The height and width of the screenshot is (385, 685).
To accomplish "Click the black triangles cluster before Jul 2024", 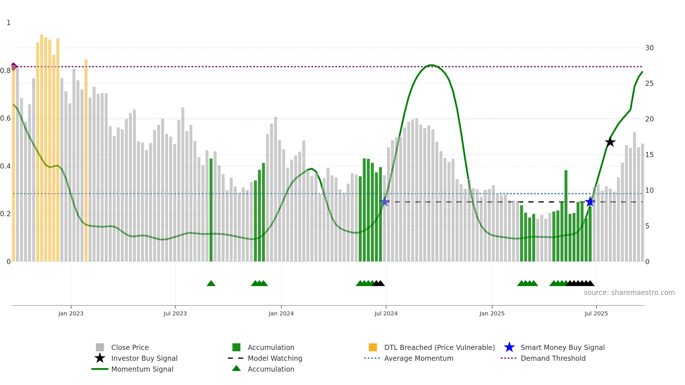I will tap(378, 283).
